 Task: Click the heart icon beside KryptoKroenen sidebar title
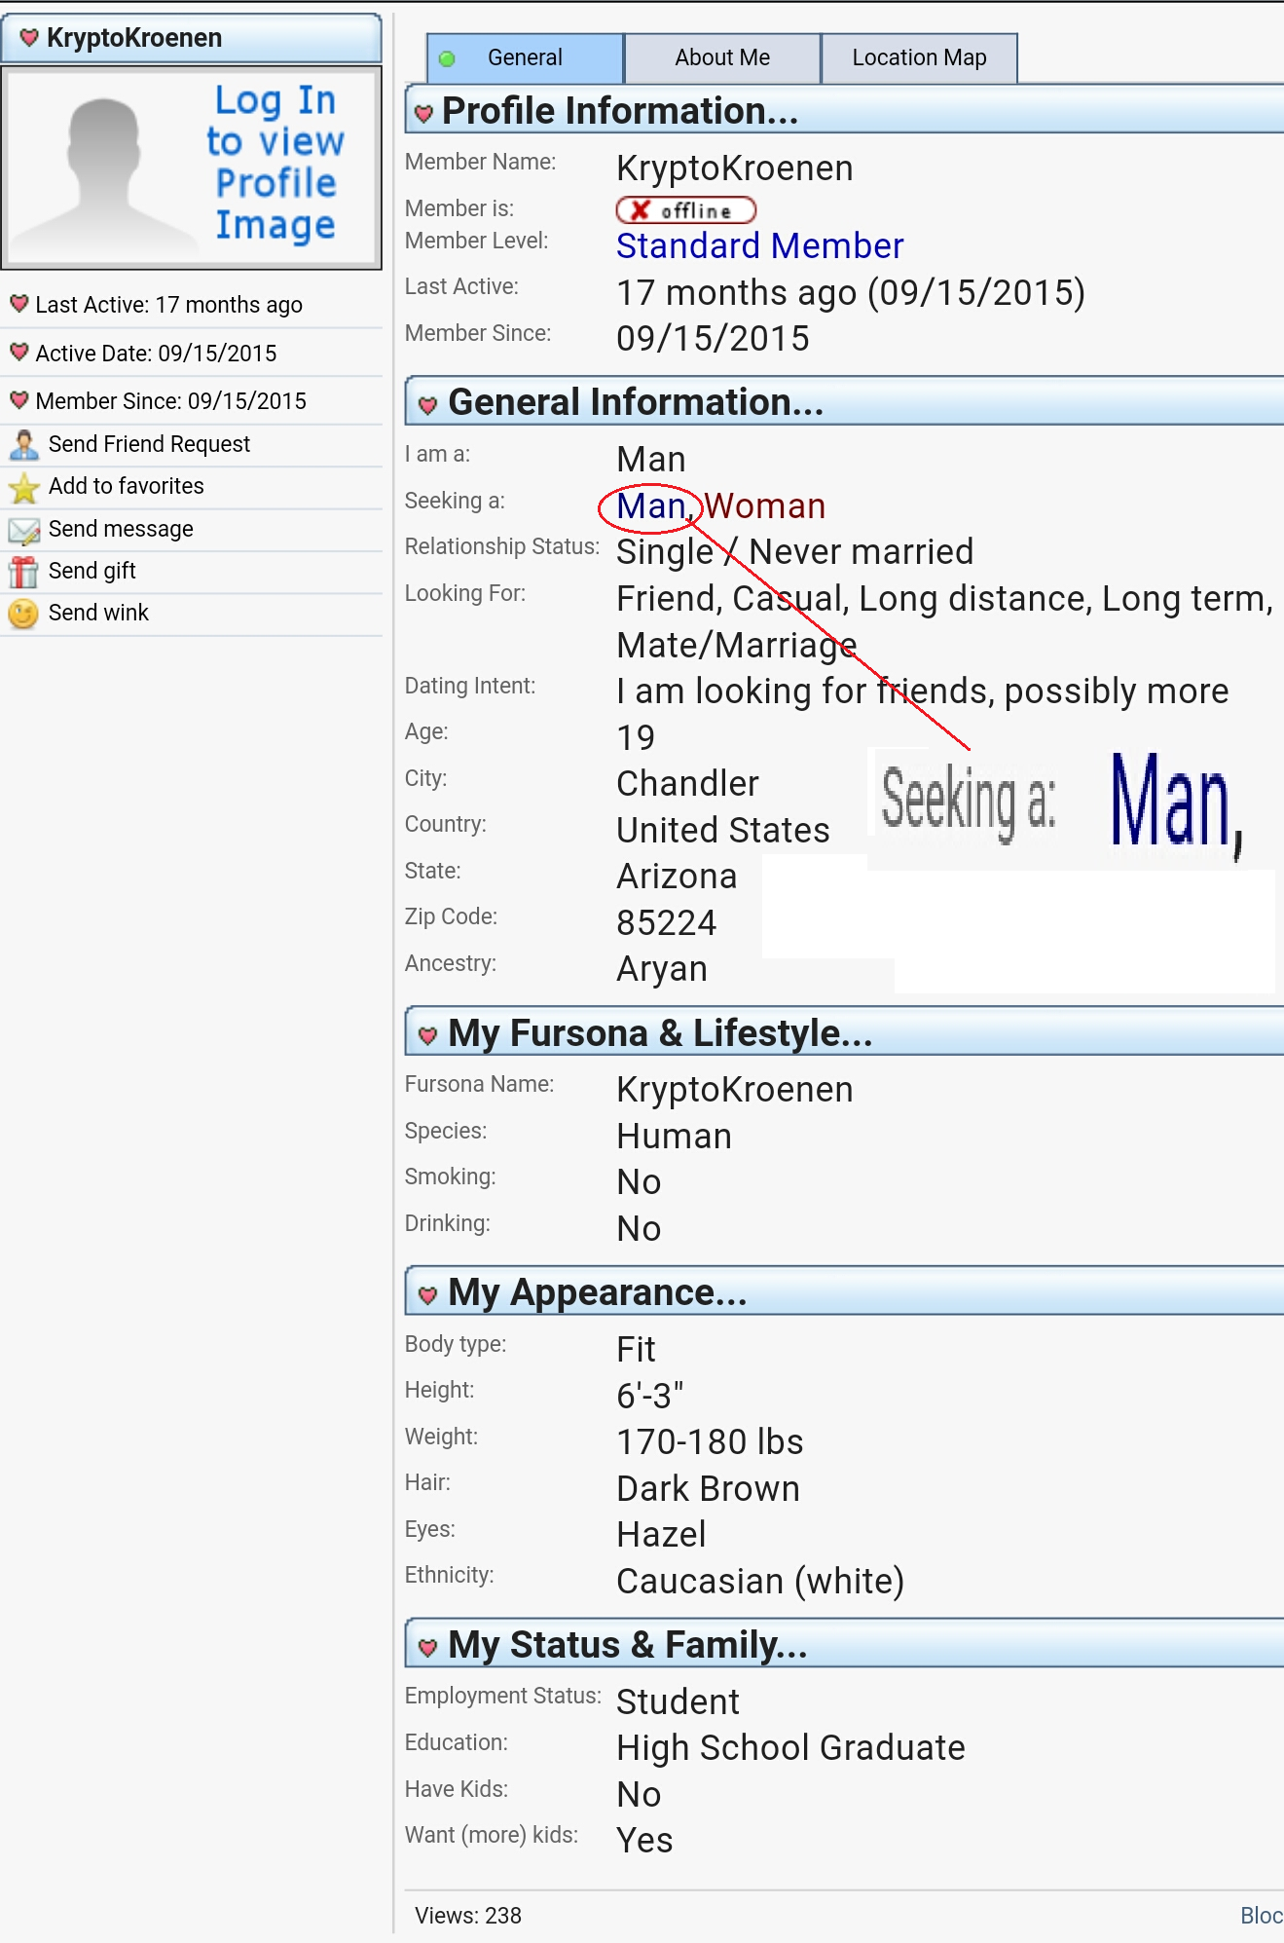[x=29, y=38]
